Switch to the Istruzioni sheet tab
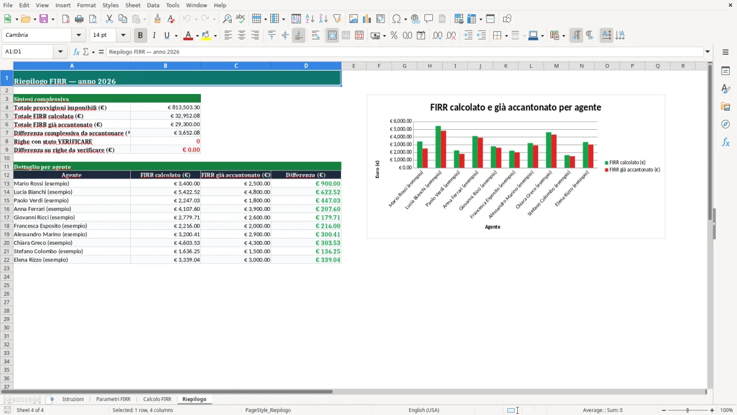The height and width of the screenshot is (415, 737). click(73, 399)
